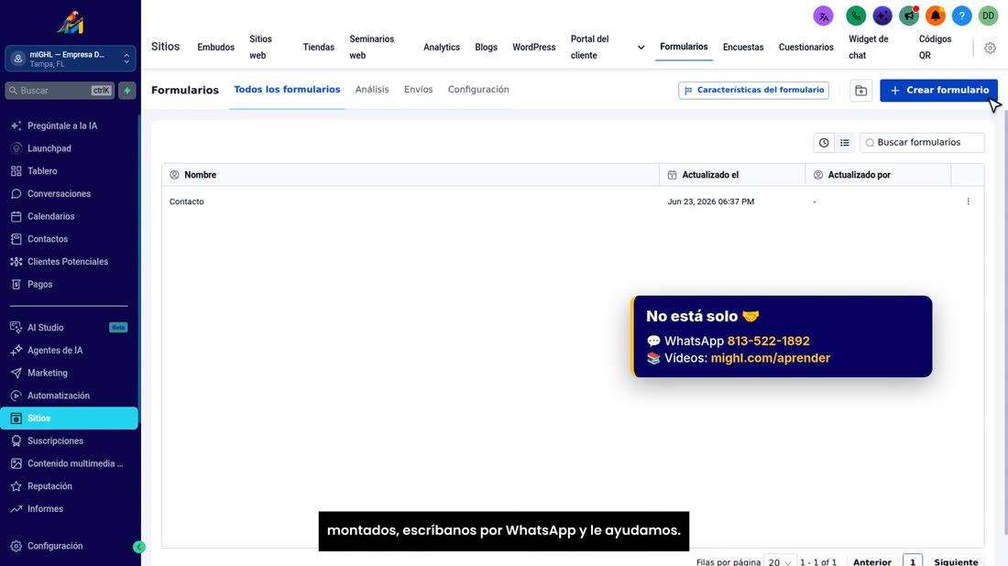Image resolution: width=1008 pixels, height=566 pixels.
Task: Open the DD user avatar menu
Action: pyautogui.click(x=988, y=16)
